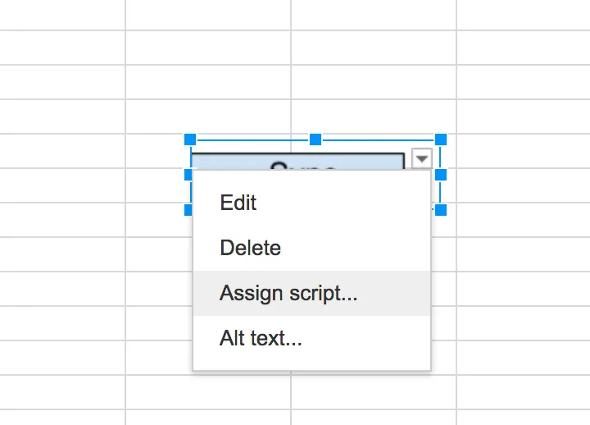Grab the top-left resize handle of the drawing
The width and height of the screenshot is (590, 425).
coord(190,139)
